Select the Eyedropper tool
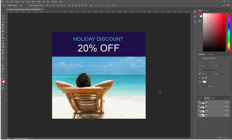Viewport: 232px width, 140px height. click(3, 28)
